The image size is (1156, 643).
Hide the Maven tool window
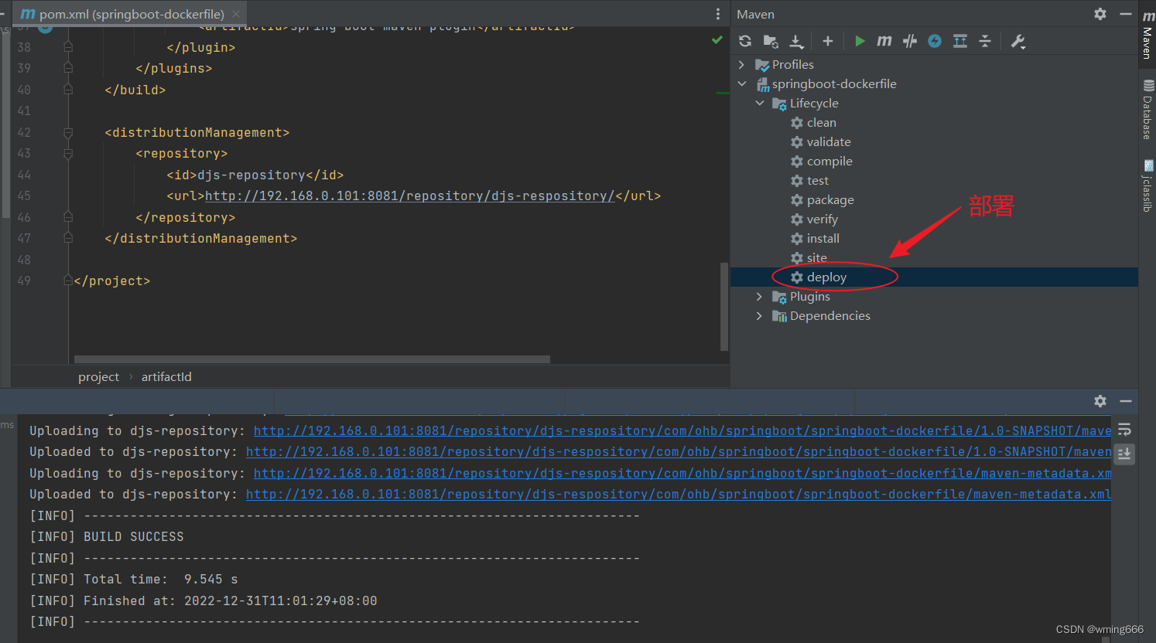[1126, 14]
